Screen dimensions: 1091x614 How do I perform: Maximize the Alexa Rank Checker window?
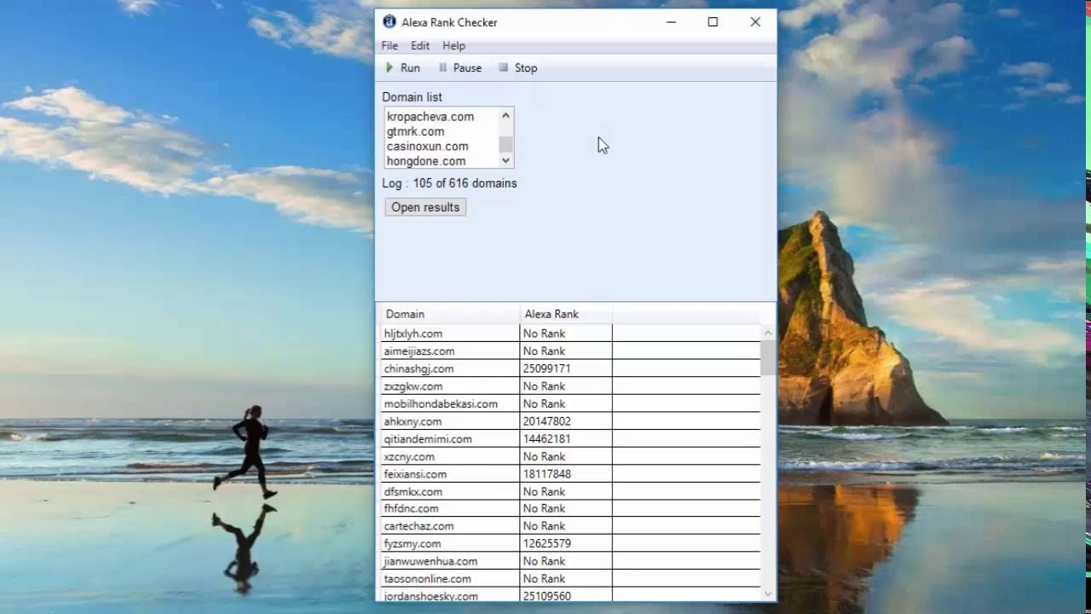[713, 22]
